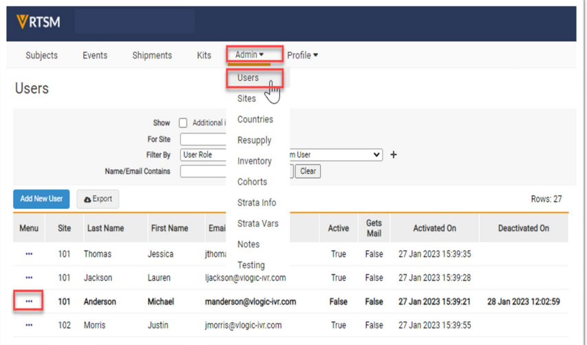Sort by the Last Name column header
Image resolution: width=587 pixels, height=345 pixels.
point(105,229)
